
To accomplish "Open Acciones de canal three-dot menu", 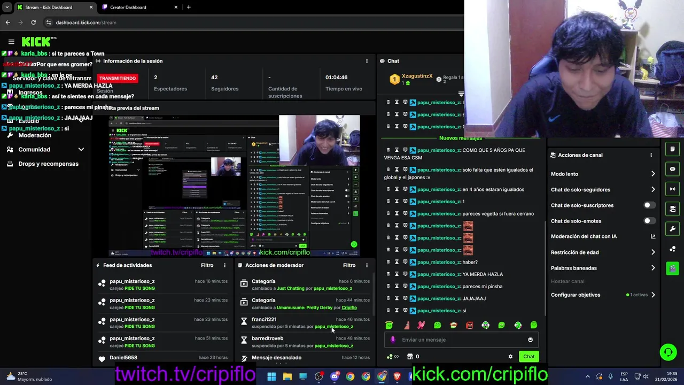I will click(651, 155).
